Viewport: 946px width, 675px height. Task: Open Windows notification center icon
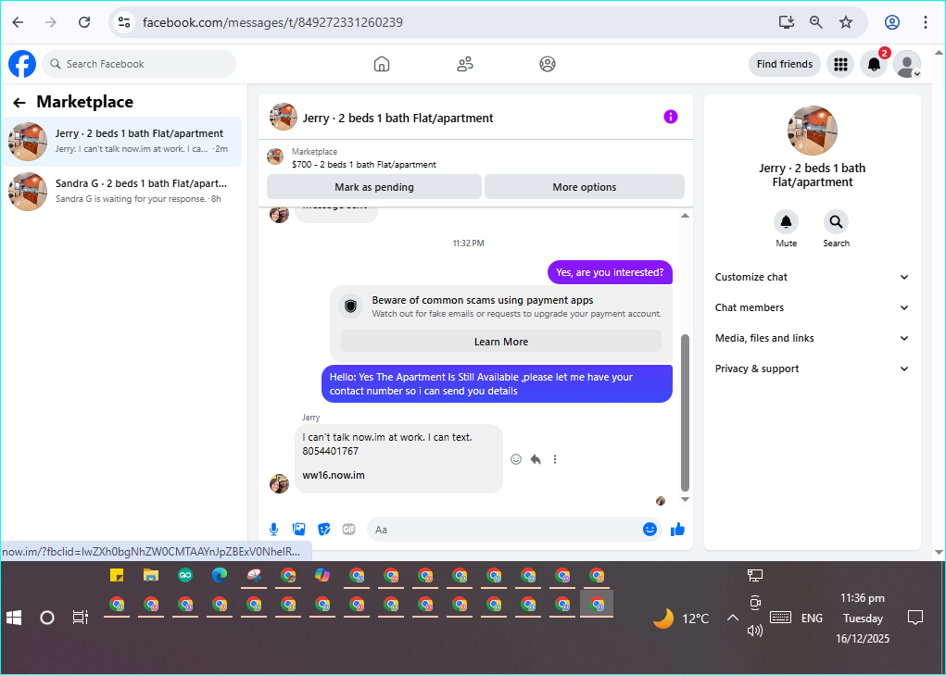click(x=915, y=618)
